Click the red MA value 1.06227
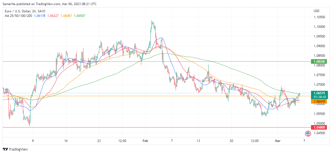The height and width of the screenshot is (154, 332). (x=53, y=16)
